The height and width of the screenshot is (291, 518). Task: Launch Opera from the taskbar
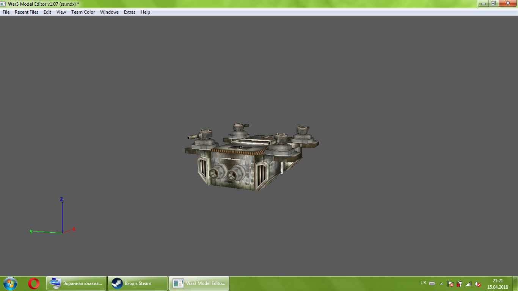(34, 283)
